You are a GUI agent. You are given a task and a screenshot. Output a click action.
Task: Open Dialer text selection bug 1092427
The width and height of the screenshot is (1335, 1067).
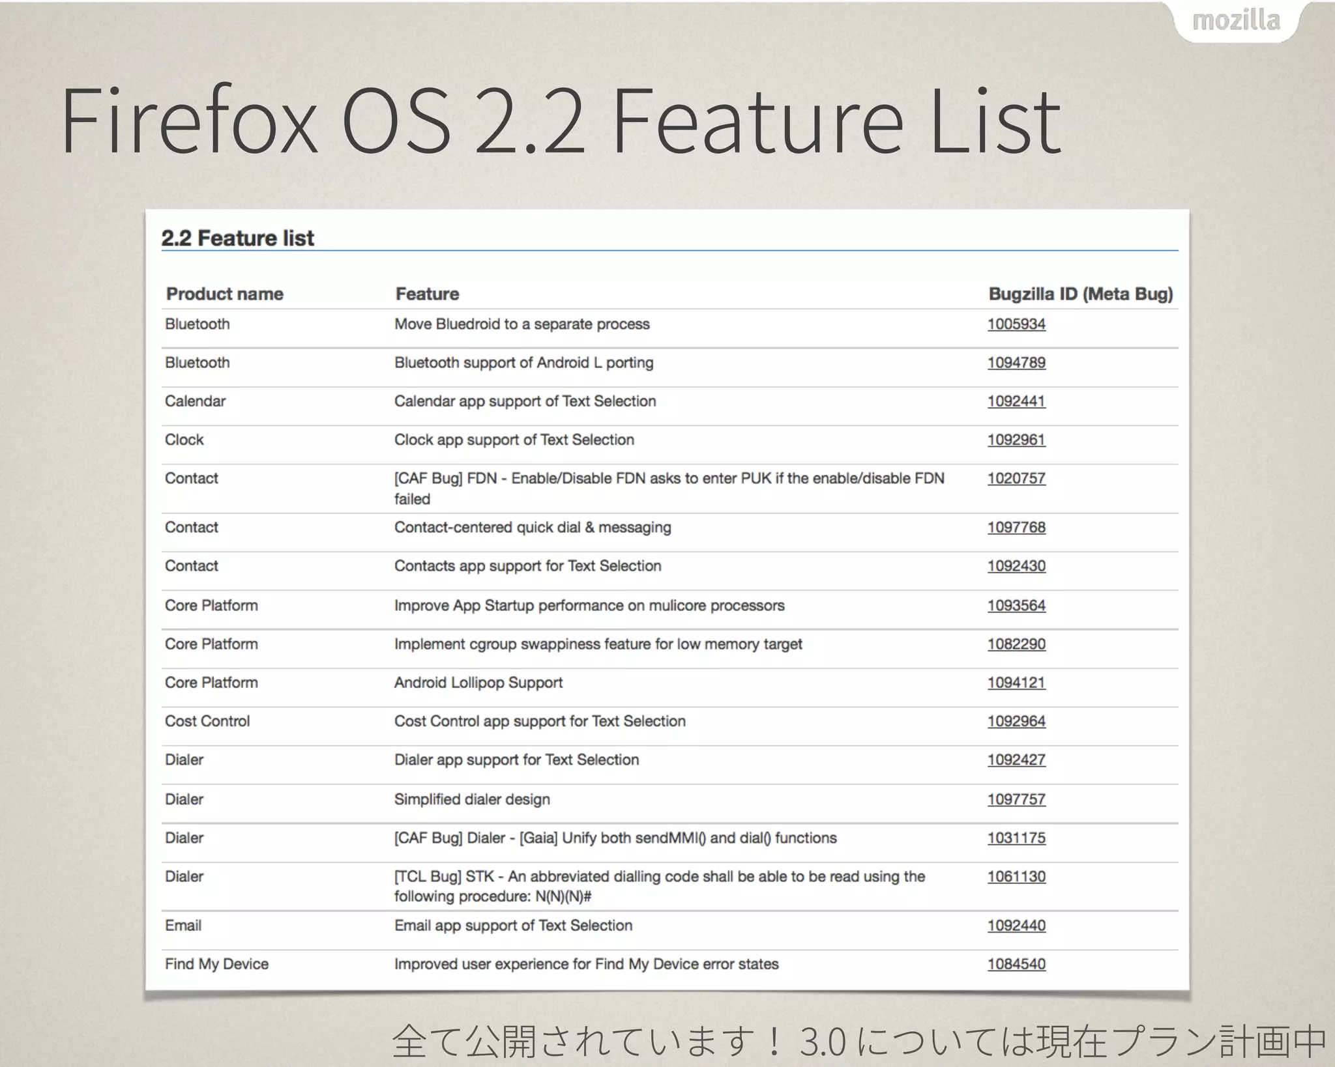click(1016, 760)
